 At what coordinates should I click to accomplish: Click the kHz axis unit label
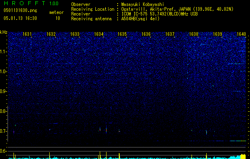[4, 32]
